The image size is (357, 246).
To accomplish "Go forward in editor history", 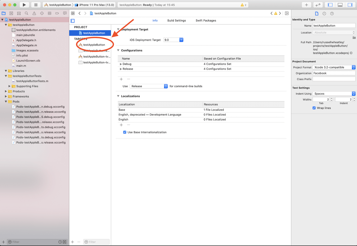I will click(85, 13).
